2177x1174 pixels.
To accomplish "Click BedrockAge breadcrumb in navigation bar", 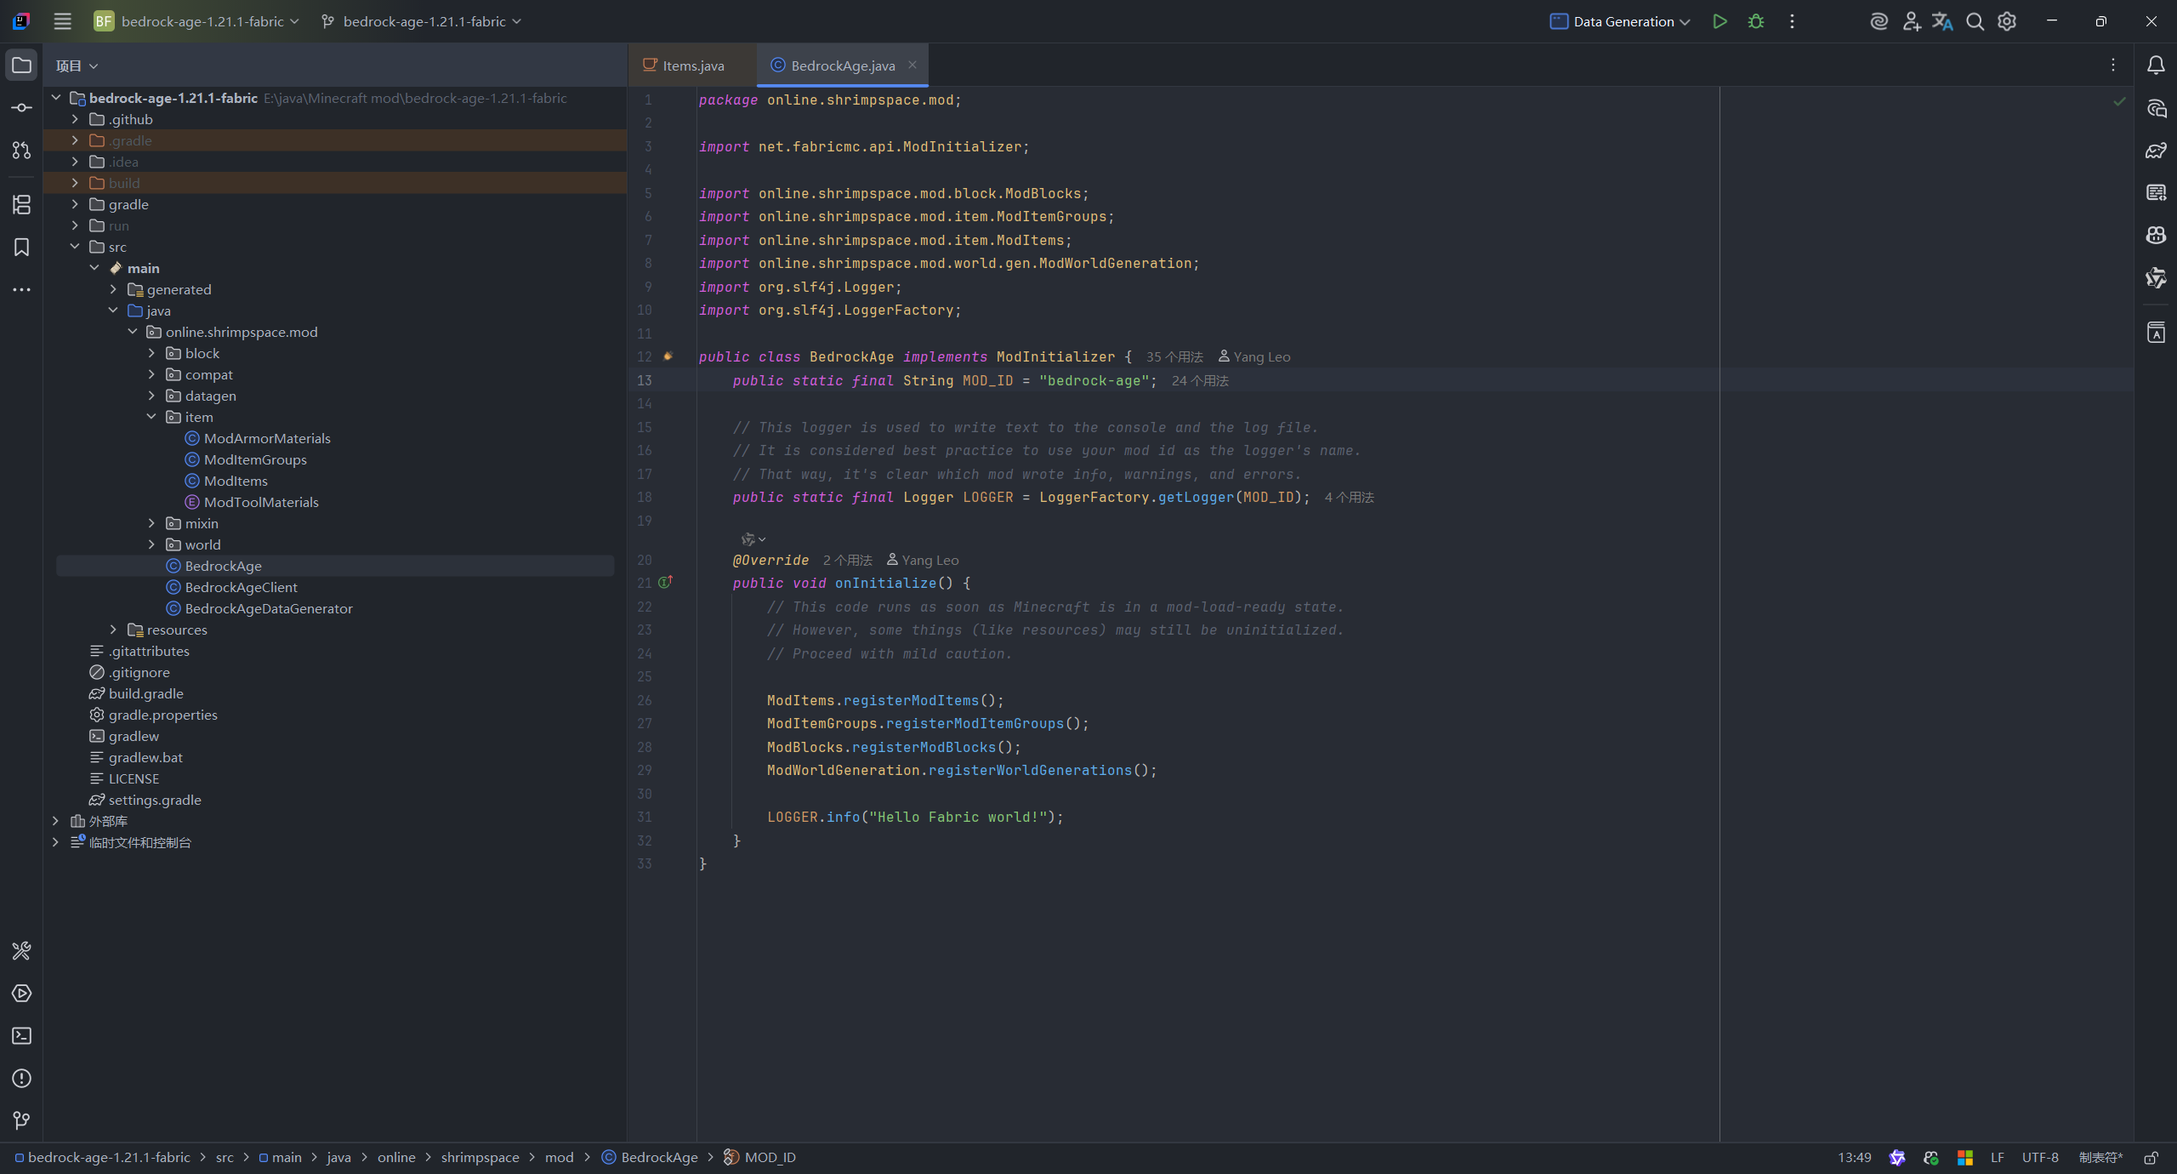I will [651, 1157].
